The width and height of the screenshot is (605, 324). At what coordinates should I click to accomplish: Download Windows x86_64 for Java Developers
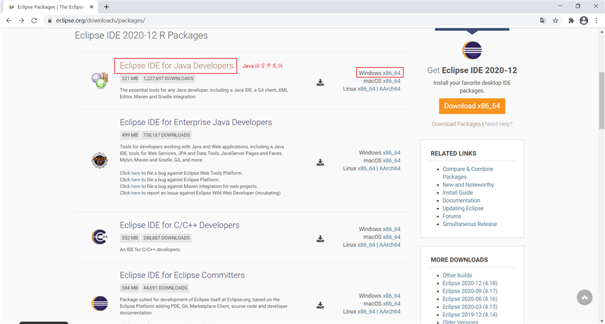coord(391,73)
